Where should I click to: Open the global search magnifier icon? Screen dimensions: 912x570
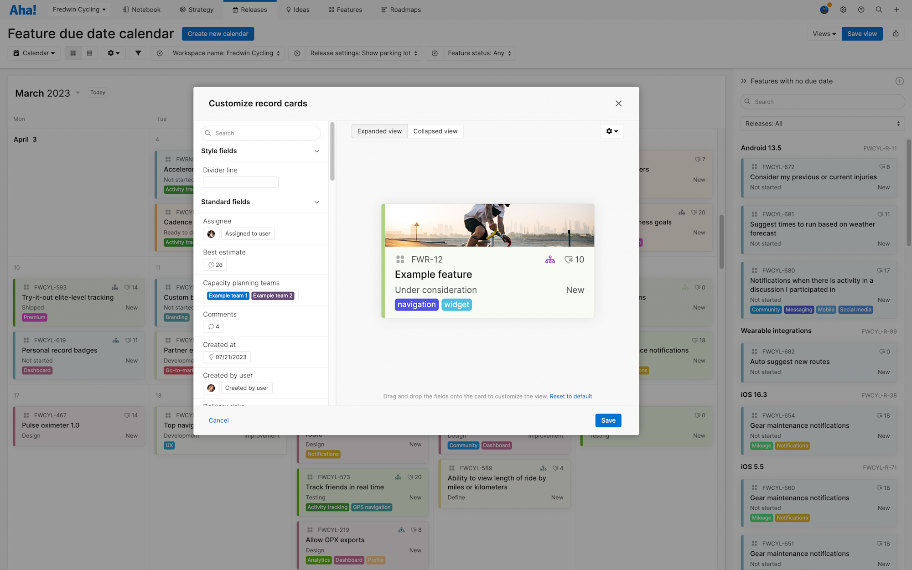[x=879, y=10]
